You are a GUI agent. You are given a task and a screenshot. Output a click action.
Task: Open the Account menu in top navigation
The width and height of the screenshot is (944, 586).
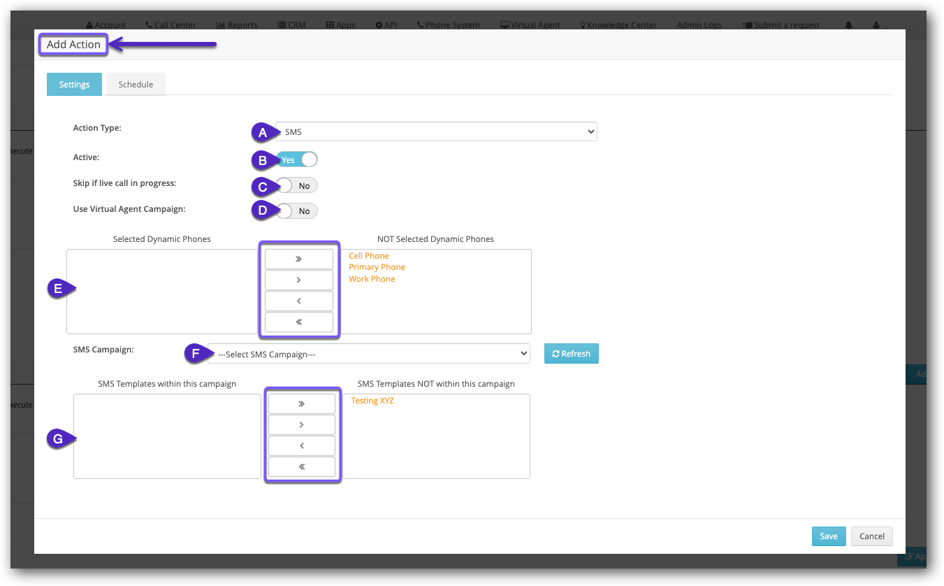pyautogui.click(x=106, y=25)
